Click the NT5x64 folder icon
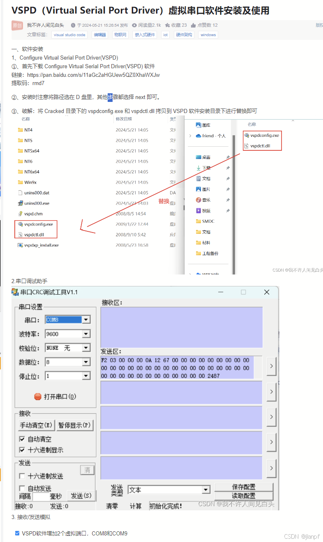This screenshot has width=323, height=542. [x=21, y=151]
